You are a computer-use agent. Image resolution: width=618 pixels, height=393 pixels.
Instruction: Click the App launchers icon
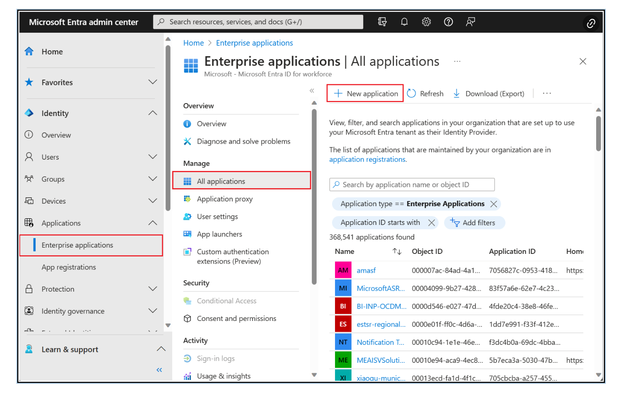(187, 234)
